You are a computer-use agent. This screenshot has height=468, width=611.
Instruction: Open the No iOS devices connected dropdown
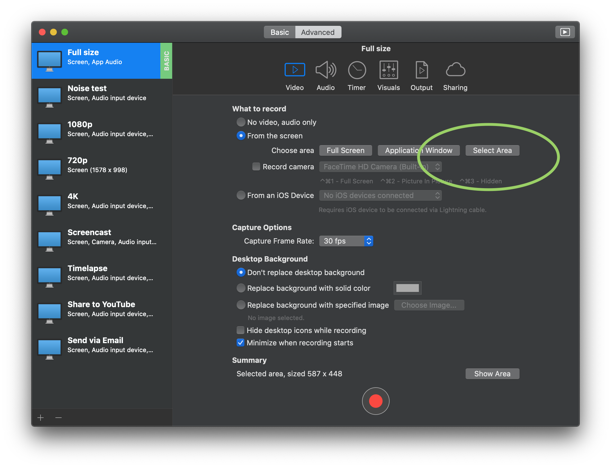click(x=380, y=195)
